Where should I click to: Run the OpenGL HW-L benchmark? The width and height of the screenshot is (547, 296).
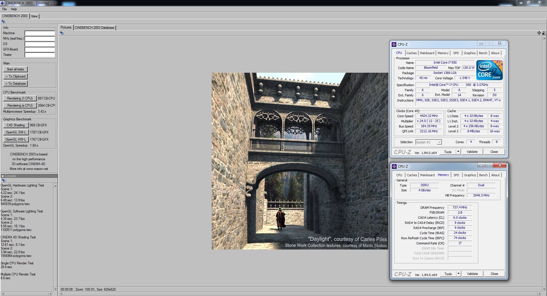[16, 139]
